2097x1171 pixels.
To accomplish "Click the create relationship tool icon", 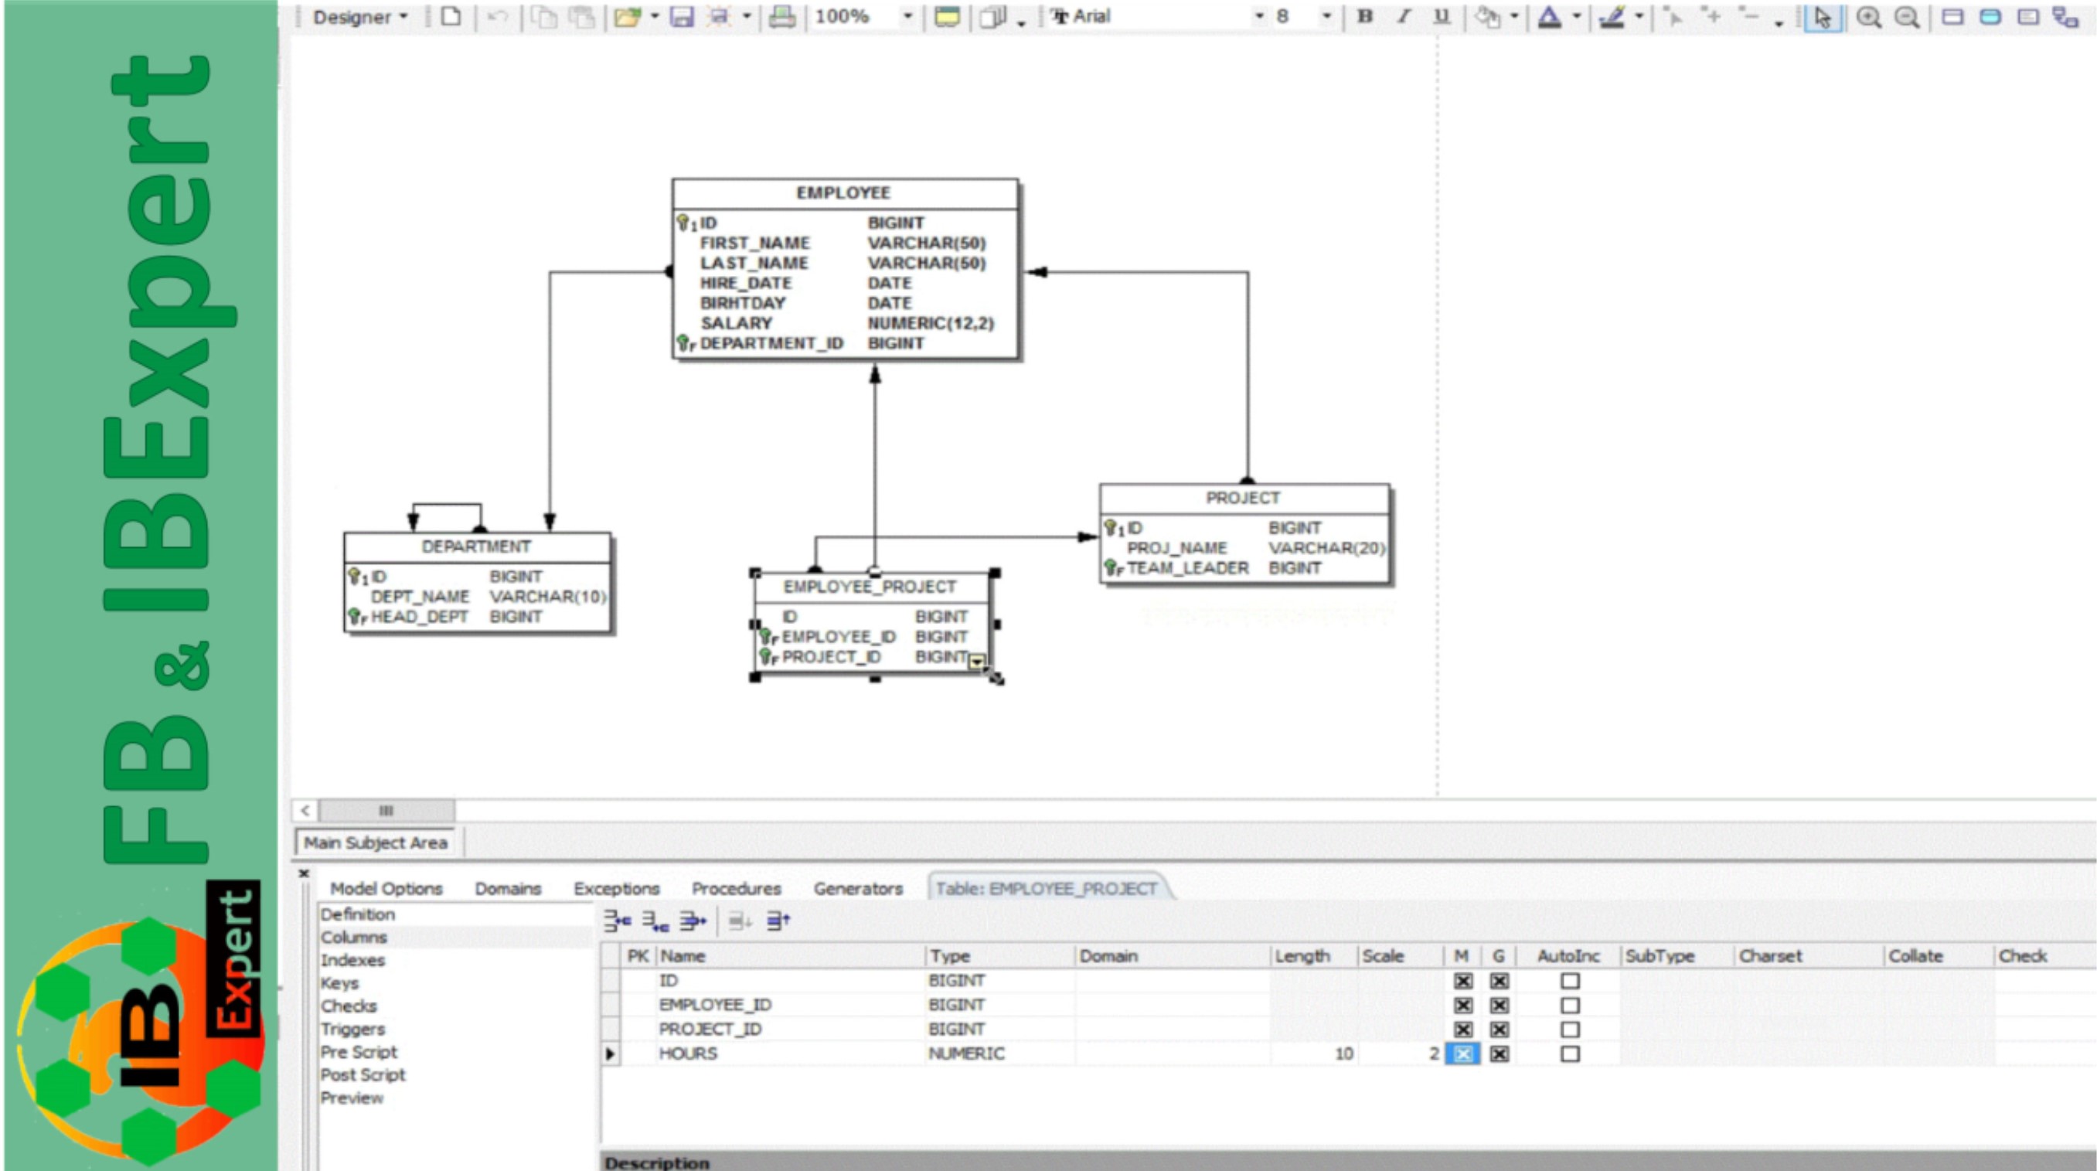I will point(2065,17).
